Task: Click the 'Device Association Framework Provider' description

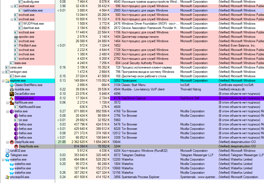Action: coord(150,28)
